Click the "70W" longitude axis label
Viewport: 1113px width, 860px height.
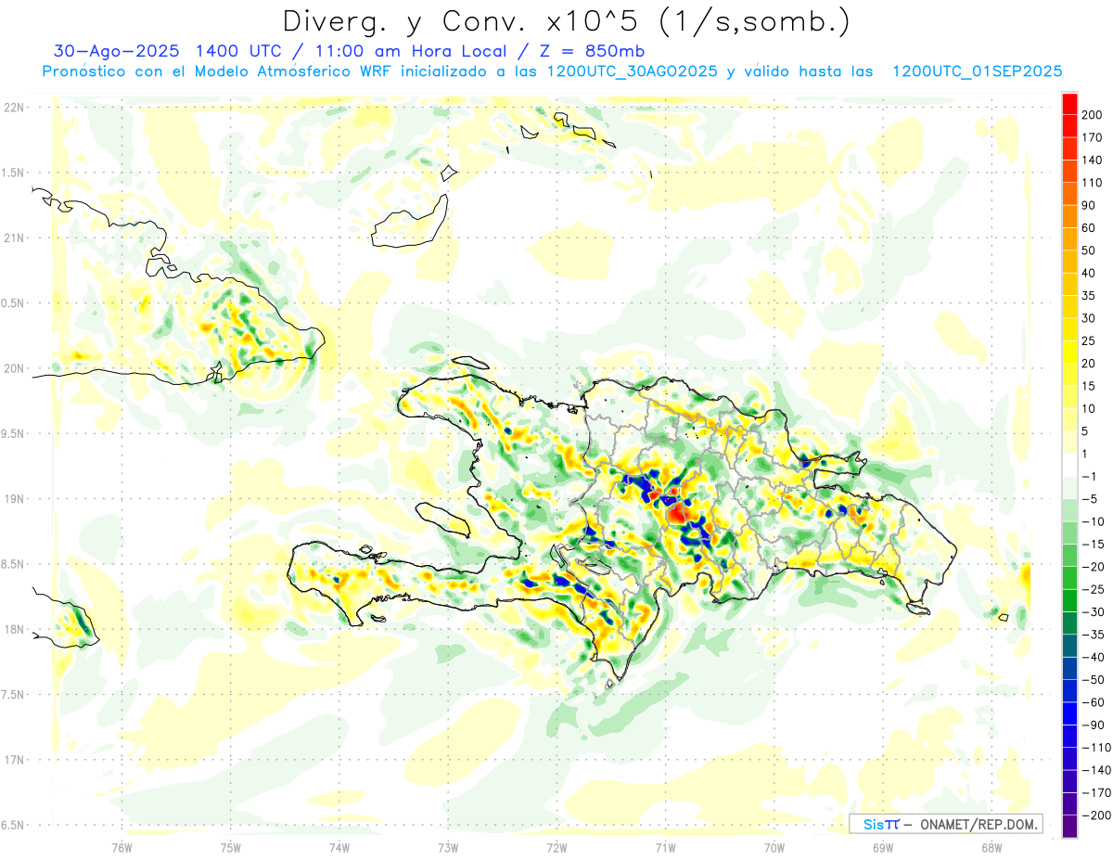point(774,847)
